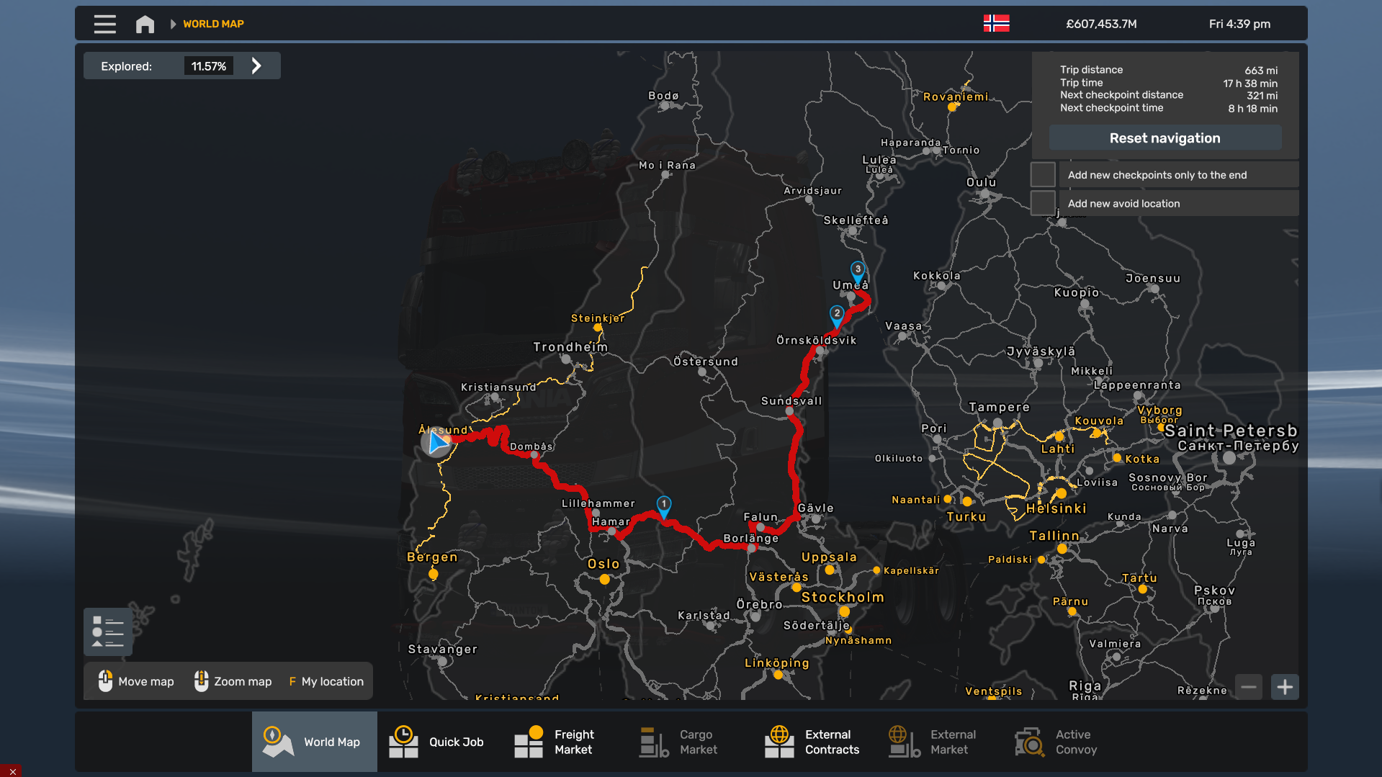
Task: Click checkpoint 2 marker near Örnsköldsvik
Action: (836, 315)
